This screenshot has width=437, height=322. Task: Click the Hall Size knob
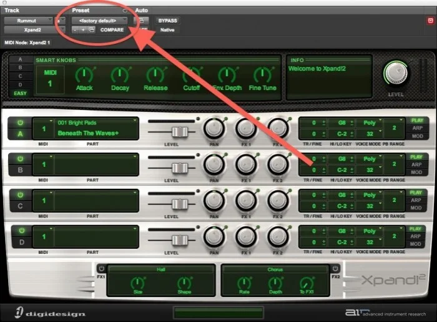138,283
